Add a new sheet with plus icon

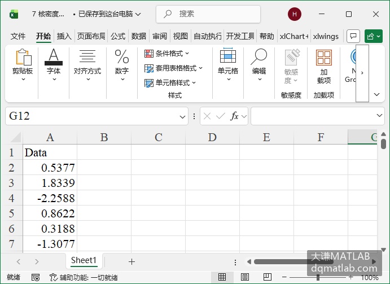pos(132,261)
